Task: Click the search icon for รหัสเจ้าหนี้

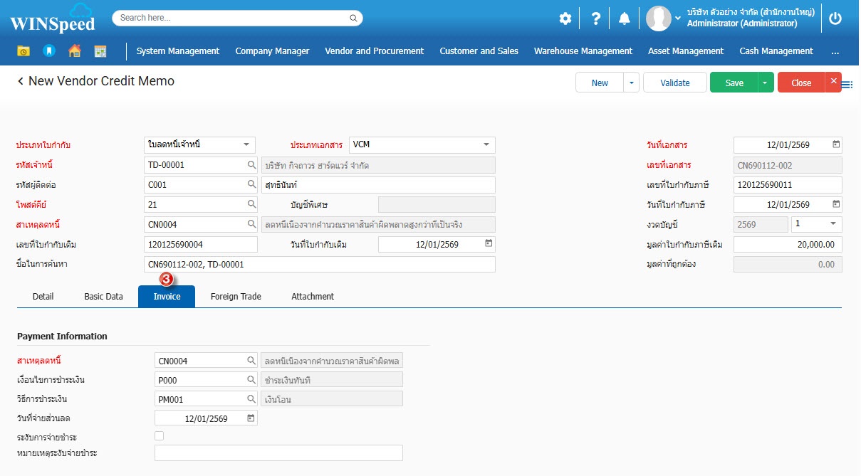Action: [x=251, y=165]
